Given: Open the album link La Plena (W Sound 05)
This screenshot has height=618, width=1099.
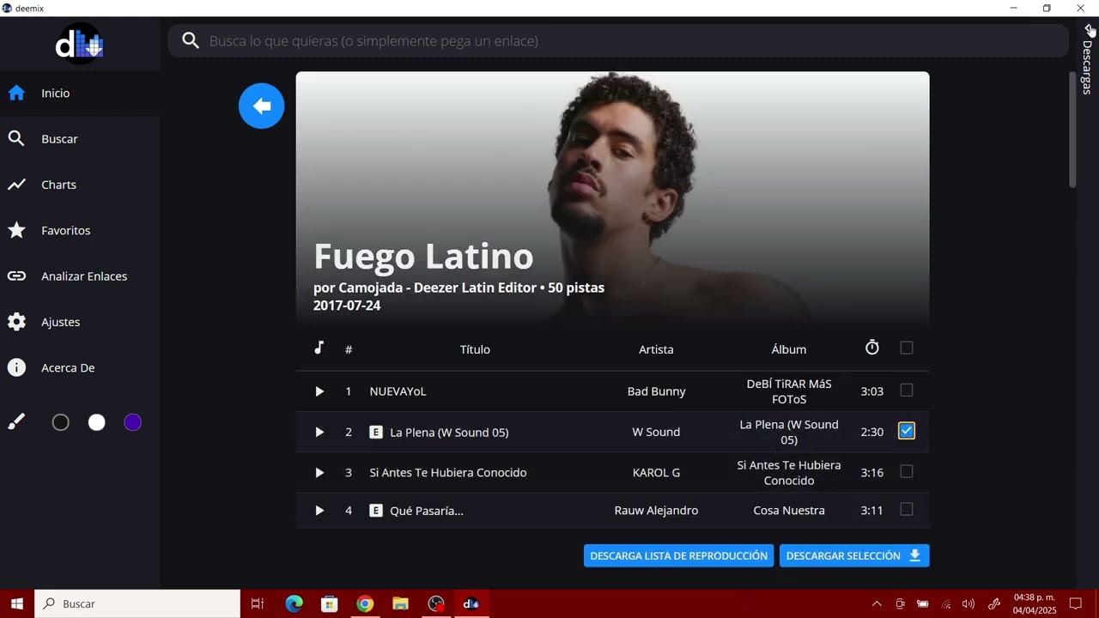Looking at the screenshot, I should pos(789,432).
